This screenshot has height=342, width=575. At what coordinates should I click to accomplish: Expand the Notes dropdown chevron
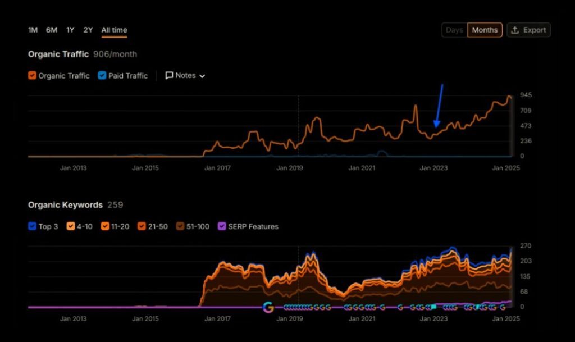tap(202, 76)
